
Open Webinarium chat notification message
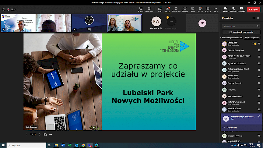241,119
